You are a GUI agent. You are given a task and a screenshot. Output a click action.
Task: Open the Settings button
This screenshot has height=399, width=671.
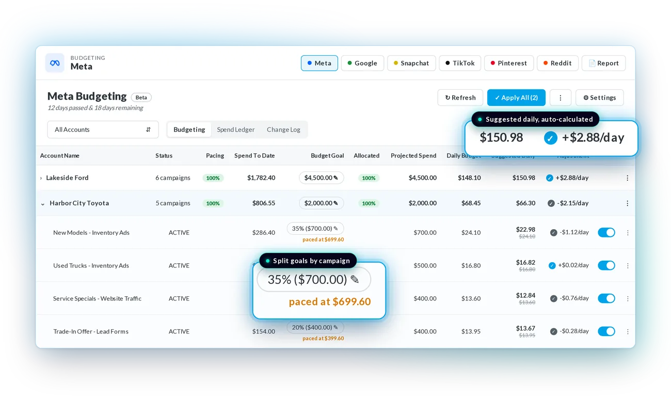599,98
